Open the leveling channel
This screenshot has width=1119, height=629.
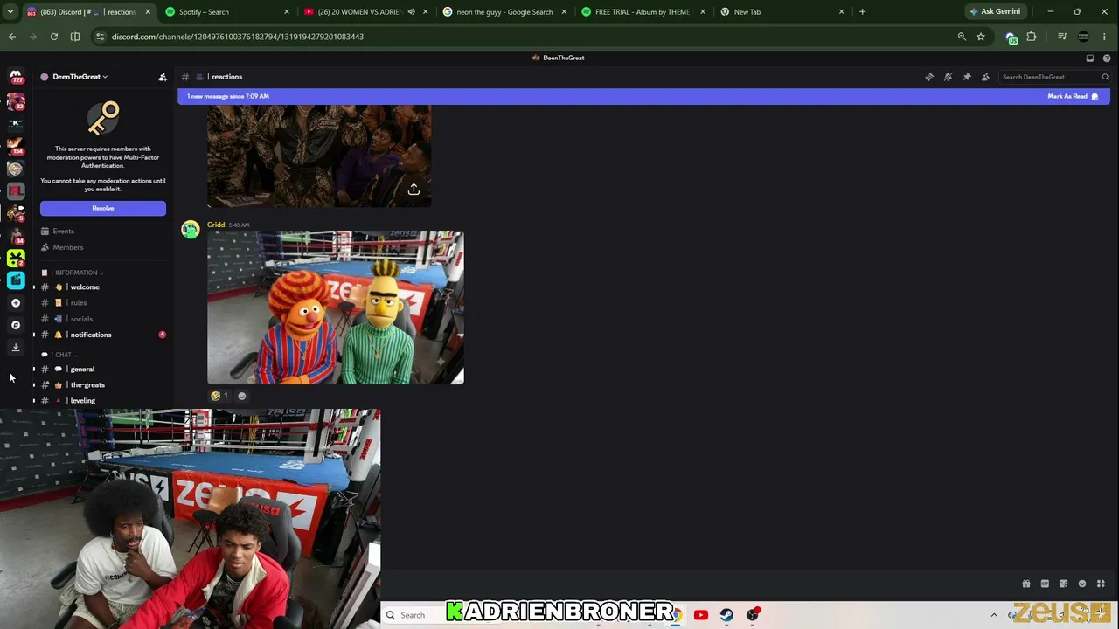pos(103,400)
